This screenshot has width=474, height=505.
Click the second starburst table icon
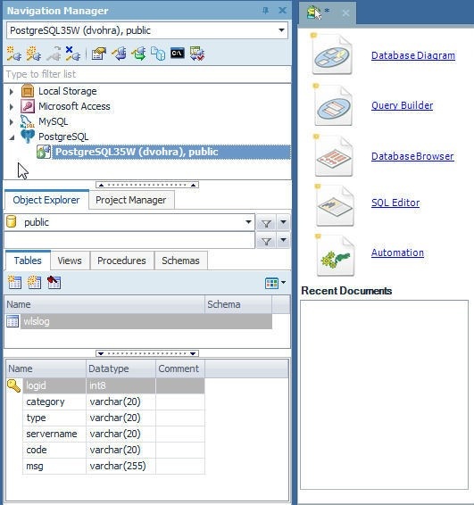point(34,283)
